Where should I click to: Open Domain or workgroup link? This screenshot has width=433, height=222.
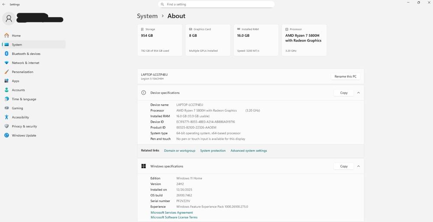pos(180,151)
